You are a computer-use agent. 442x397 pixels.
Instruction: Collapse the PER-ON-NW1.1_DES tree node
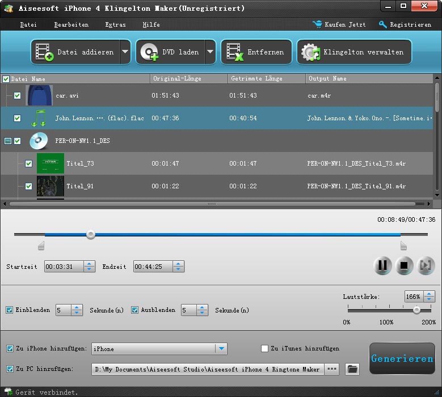(x=8, y=141)
